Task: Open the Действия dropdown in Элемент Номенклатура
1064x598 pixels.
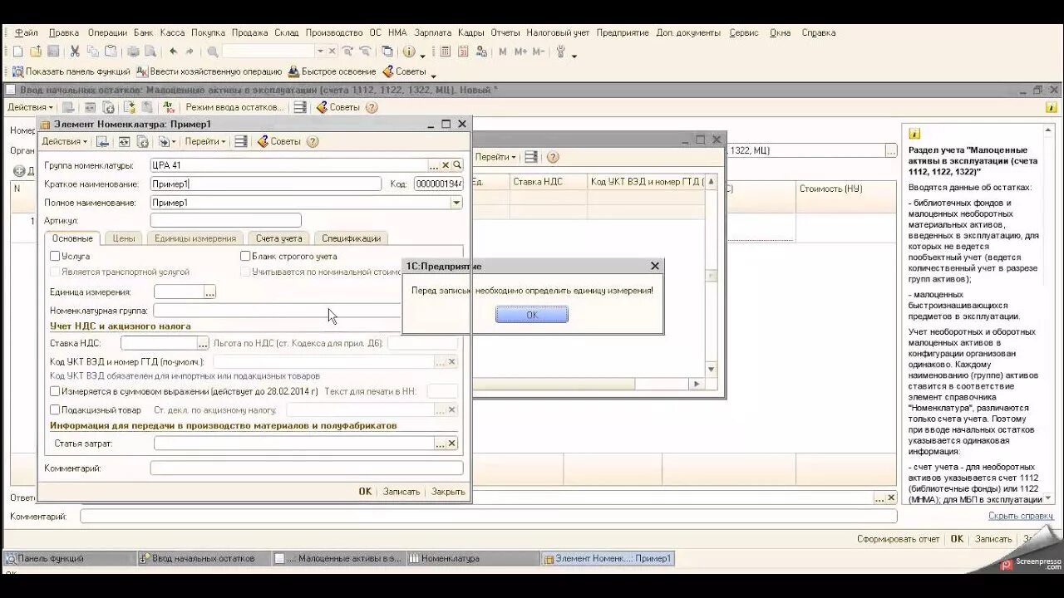Action: coord(64,141)
